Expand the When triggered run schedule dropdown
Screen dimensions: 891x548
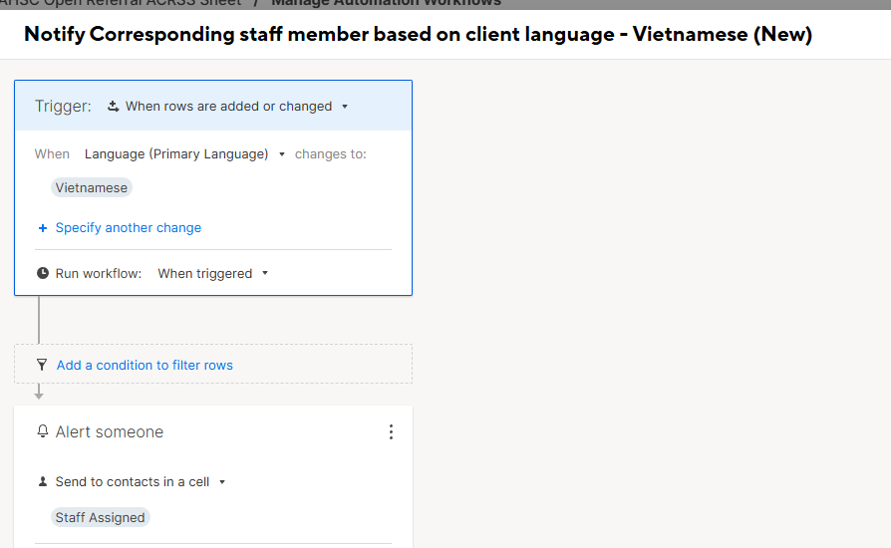[x=212, y=273]
